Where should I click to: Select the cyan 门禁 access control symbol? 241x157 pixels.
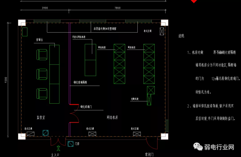[x=70, y=144]
